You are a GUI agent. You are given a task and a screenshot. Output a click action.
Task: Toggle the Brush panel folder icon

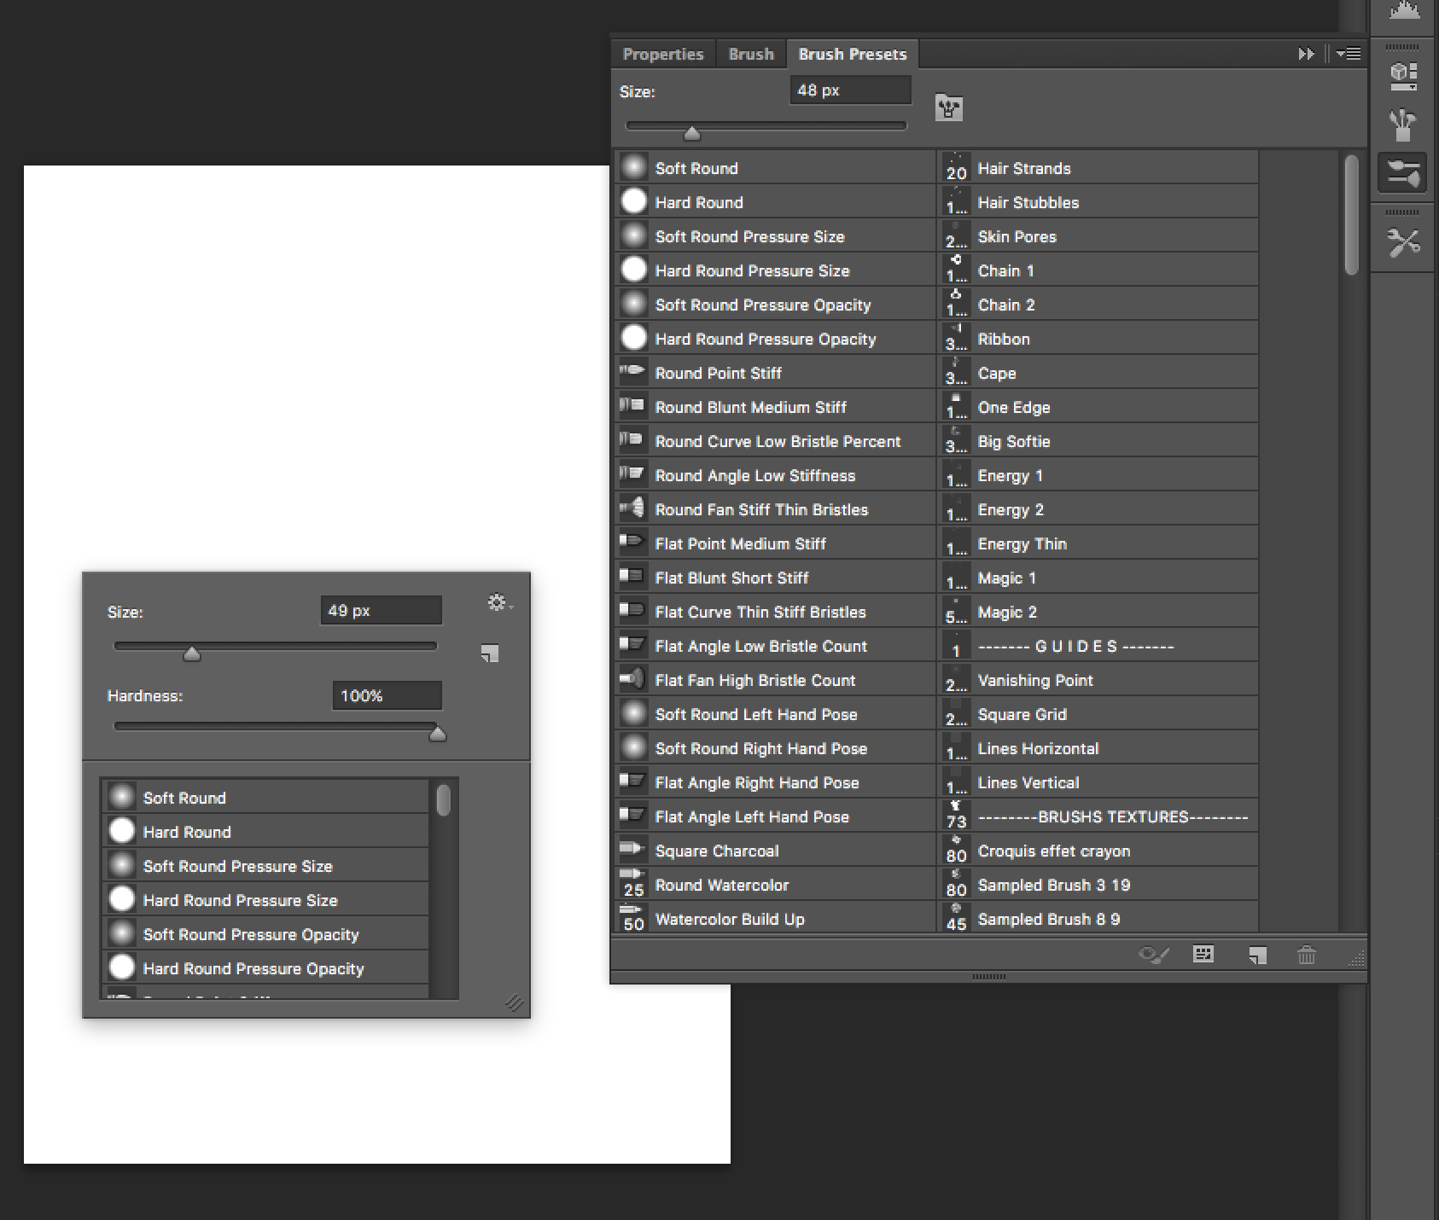click(x=948, y=108)
